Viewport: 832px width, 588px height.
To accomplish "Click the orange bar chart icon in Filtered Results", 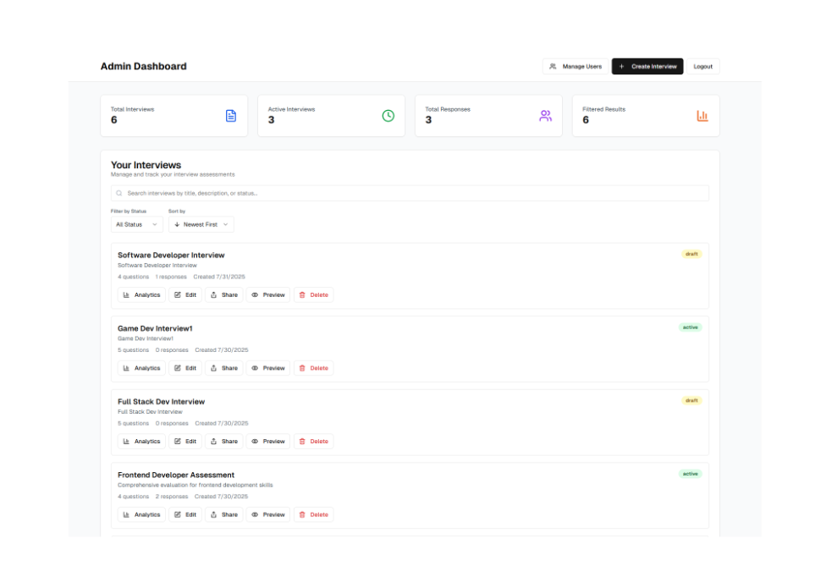I will pos(702,116).
